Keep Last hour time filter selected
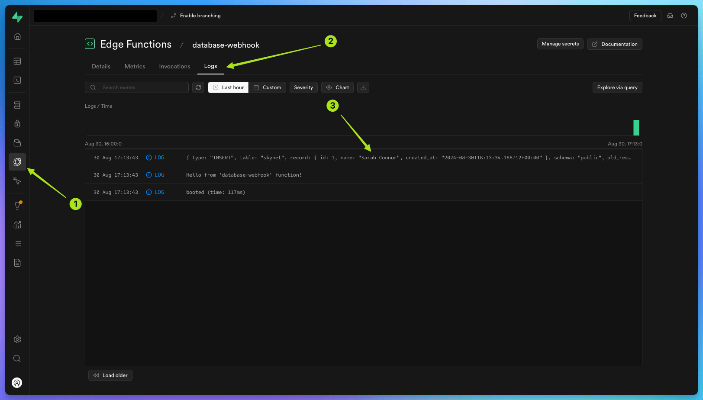 [228, 87]
